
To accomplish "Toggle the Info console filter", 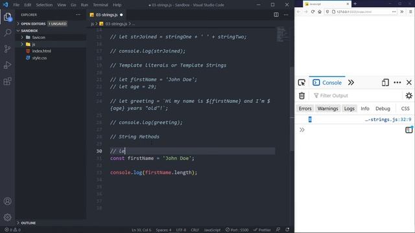I will coord(364,109).
